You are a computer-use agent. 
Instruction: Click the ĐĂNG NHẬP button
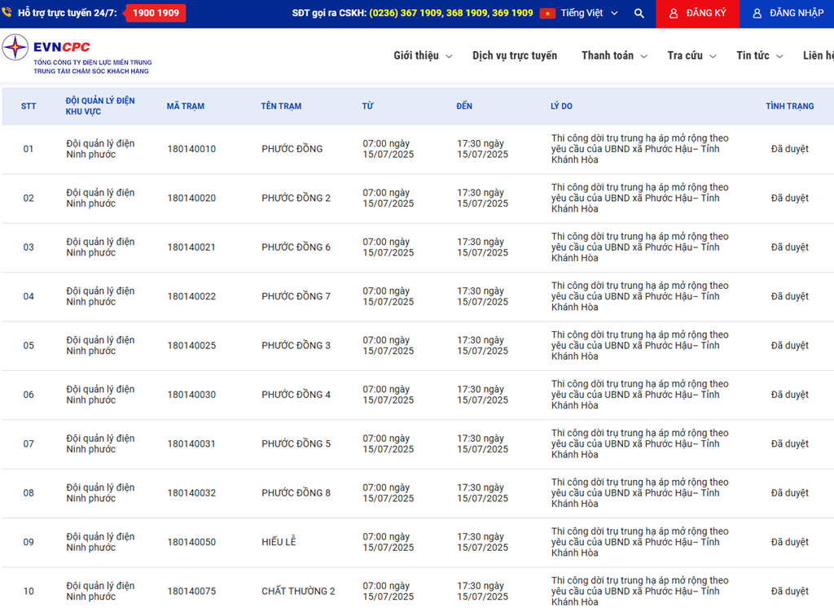tap(787, 14)
